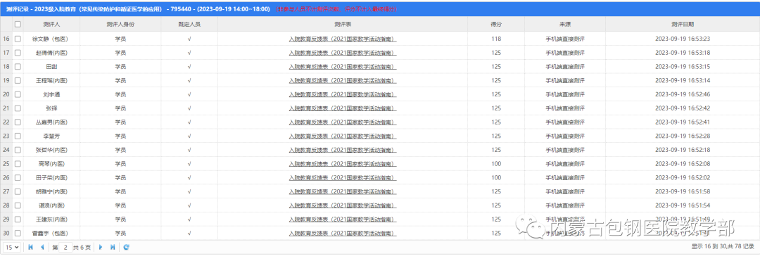Open row 16 入院教育反馈表 link
Image resolution: width=760 pixels, height=261 pixels.
pyautogui.click(x=343, y=39)
